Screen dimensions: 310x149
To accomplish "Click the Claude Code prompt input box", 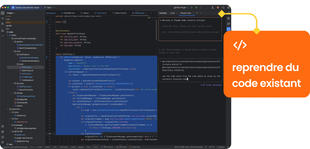I will pos(191,70).
